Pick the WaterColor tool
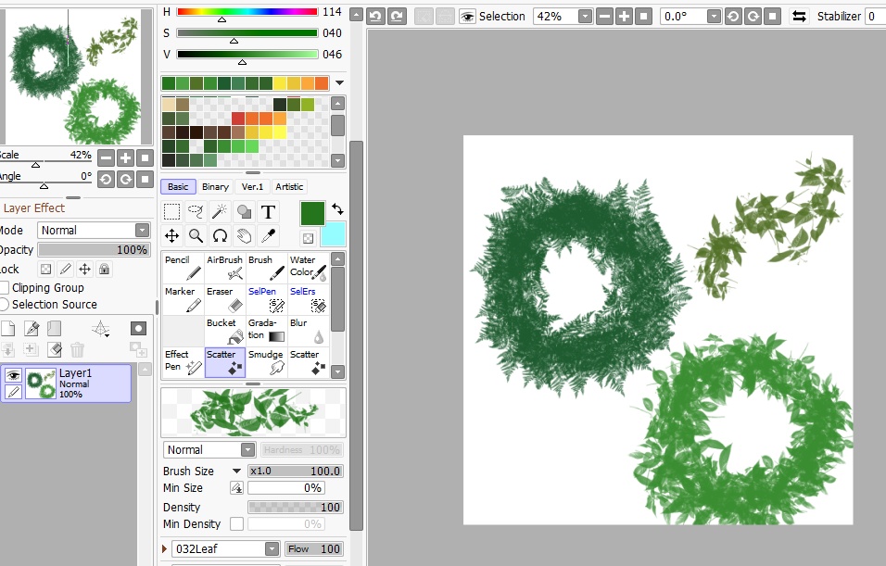This screenshot has height=566, width=886. click(x=310, y=269)
